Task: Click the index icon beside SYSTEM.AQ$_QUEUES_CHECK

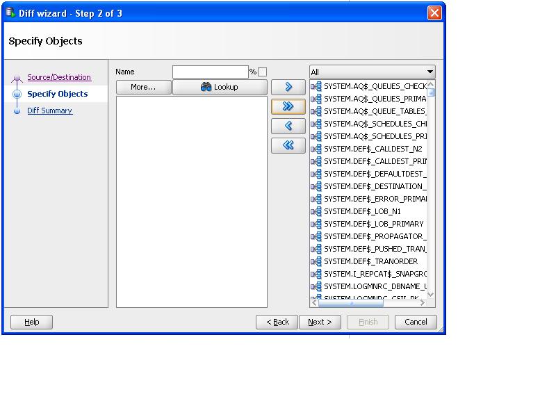Action: click(316, 86)
